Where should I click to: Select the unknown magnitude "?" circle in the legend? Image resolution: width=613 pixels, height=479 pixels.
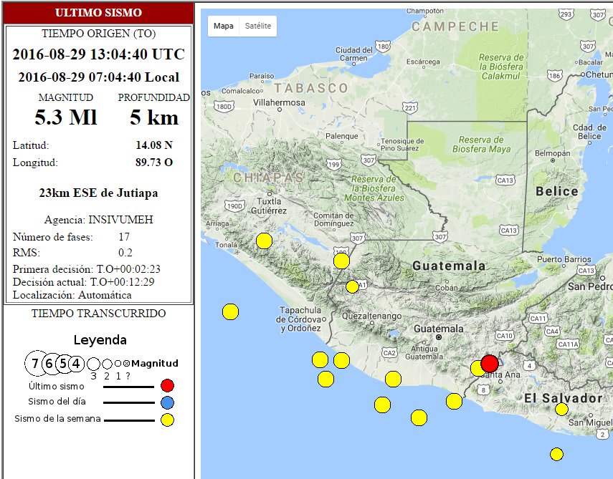(125, 364)
